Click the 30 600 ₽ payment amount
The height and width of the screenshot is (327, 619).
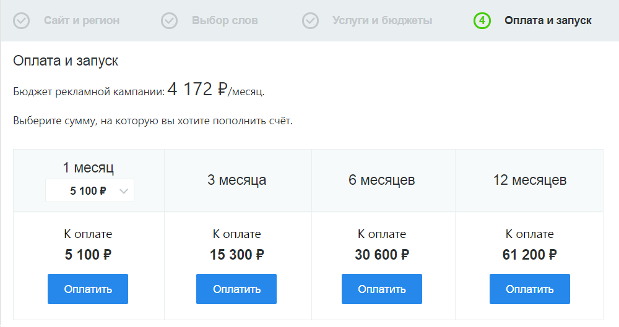(382, 254)
